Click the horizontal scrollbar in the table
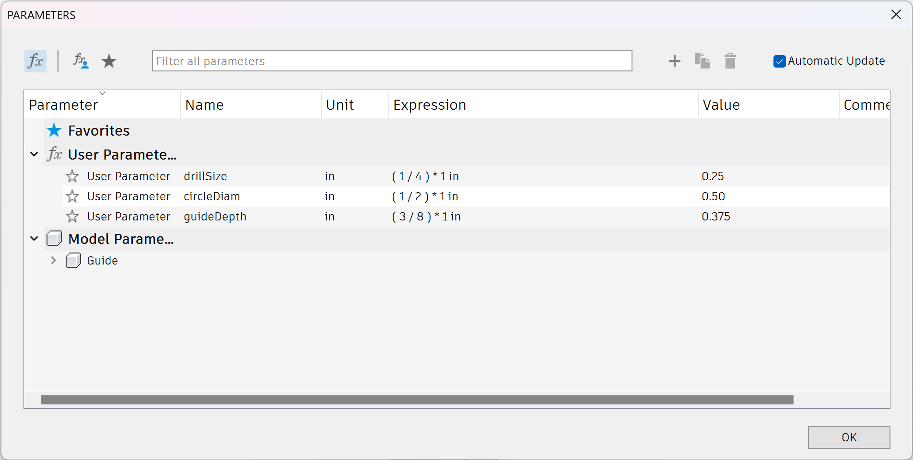This screenshot has width=913, height=460. click(417, 400)
